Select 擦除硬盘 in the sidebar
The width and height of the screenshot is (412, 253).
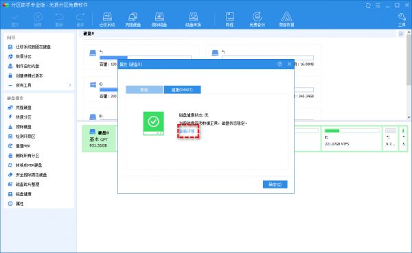(23, 127)
